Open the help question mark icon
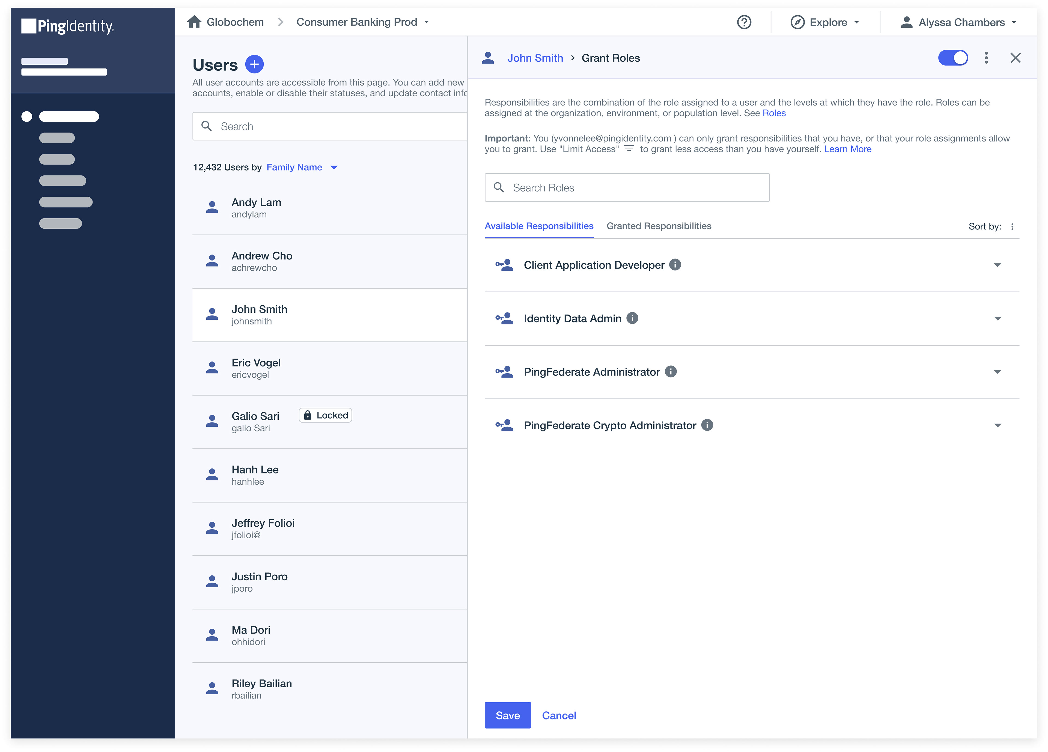Screen dimensions: 1048x752 coord(744,22)
